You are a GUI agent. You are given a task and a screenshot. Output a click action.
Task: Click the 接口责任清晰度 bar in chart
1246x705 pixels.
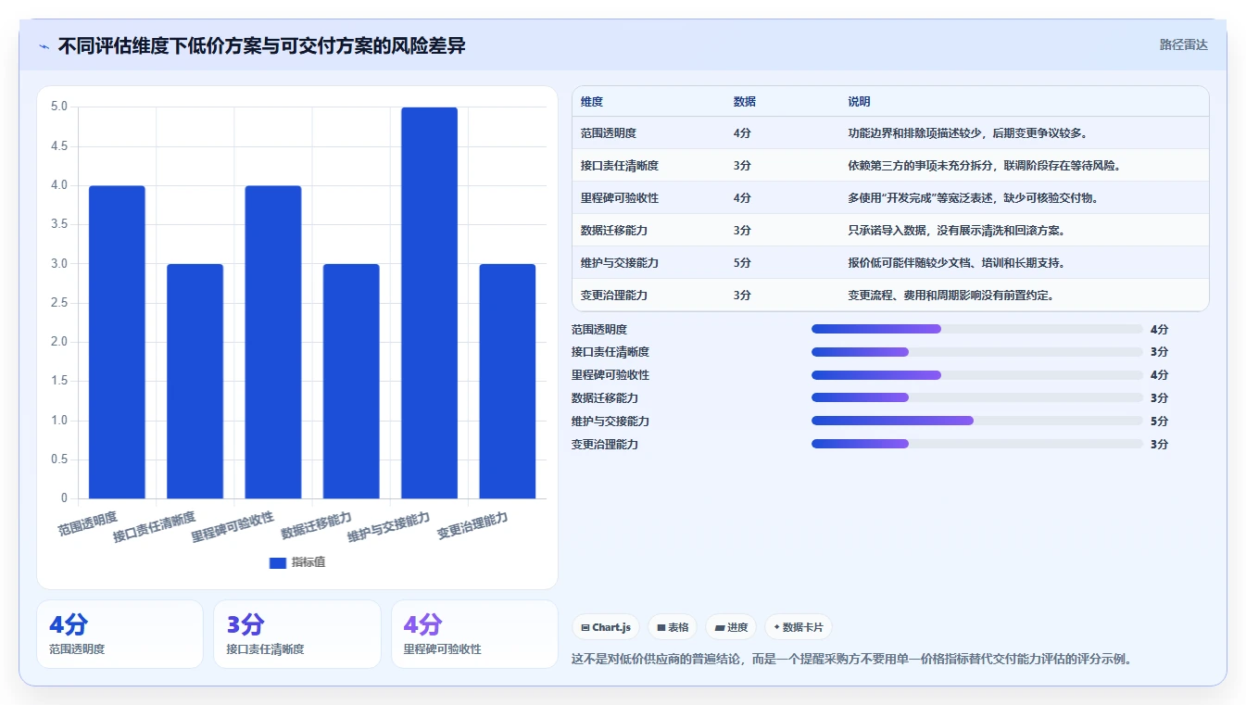click(x=195, y=381)
